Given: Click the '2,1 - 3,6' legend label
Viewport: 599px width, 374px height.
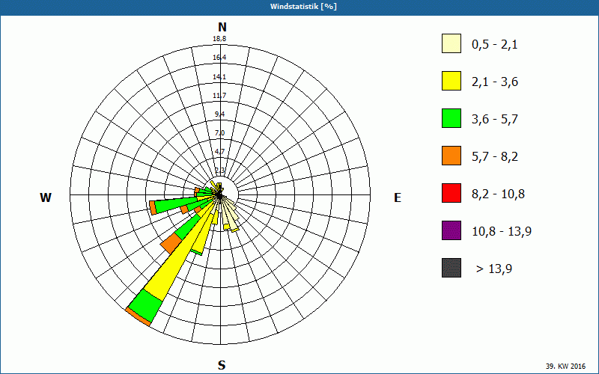Looking at the screenshot, I should click(495, 82).
